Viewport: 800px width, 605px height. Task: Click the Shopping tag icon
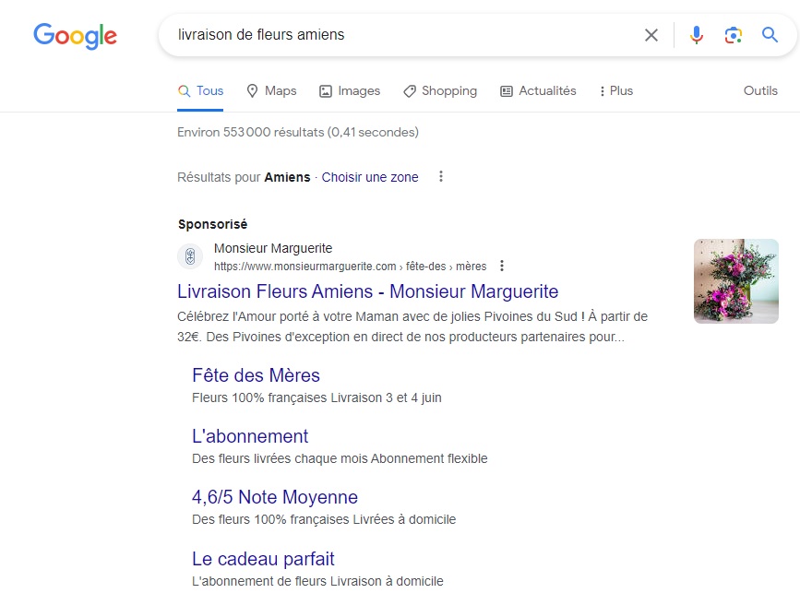pyautogui.click(x=409, y=91)
